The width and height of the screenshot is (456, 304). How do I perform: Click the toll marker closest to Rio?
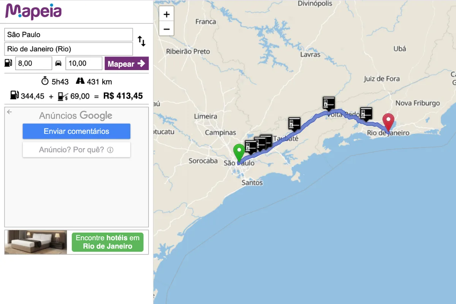[366, 113]
